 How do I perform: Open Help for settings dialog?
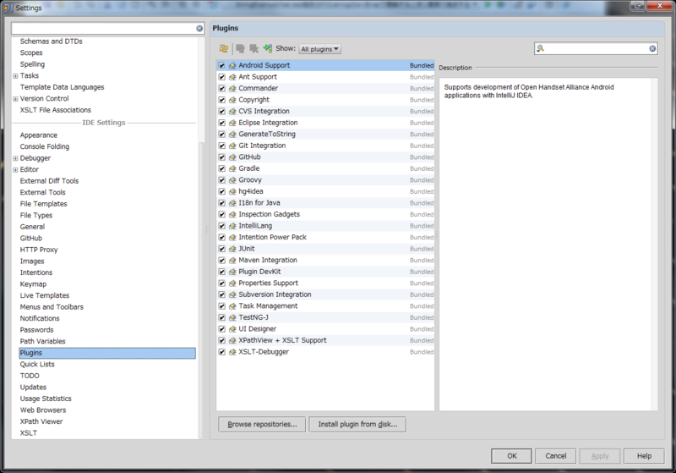(x=644, y=456)
